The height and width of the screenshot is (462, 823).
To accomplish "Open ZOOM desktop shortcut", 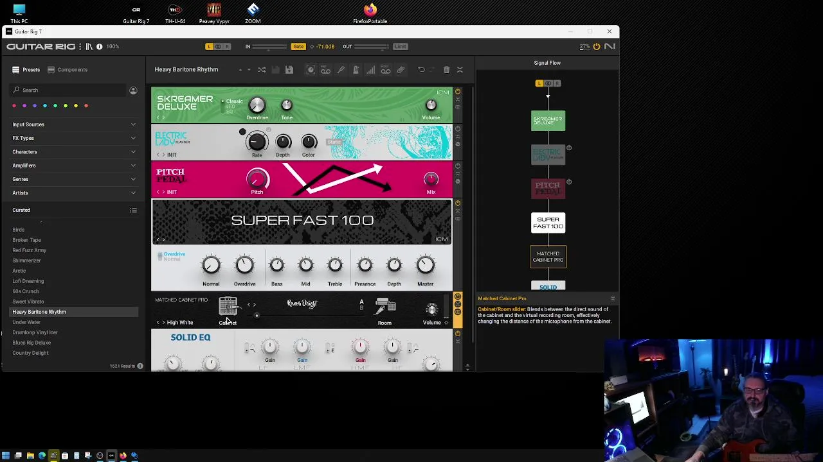I will point(253,13).
